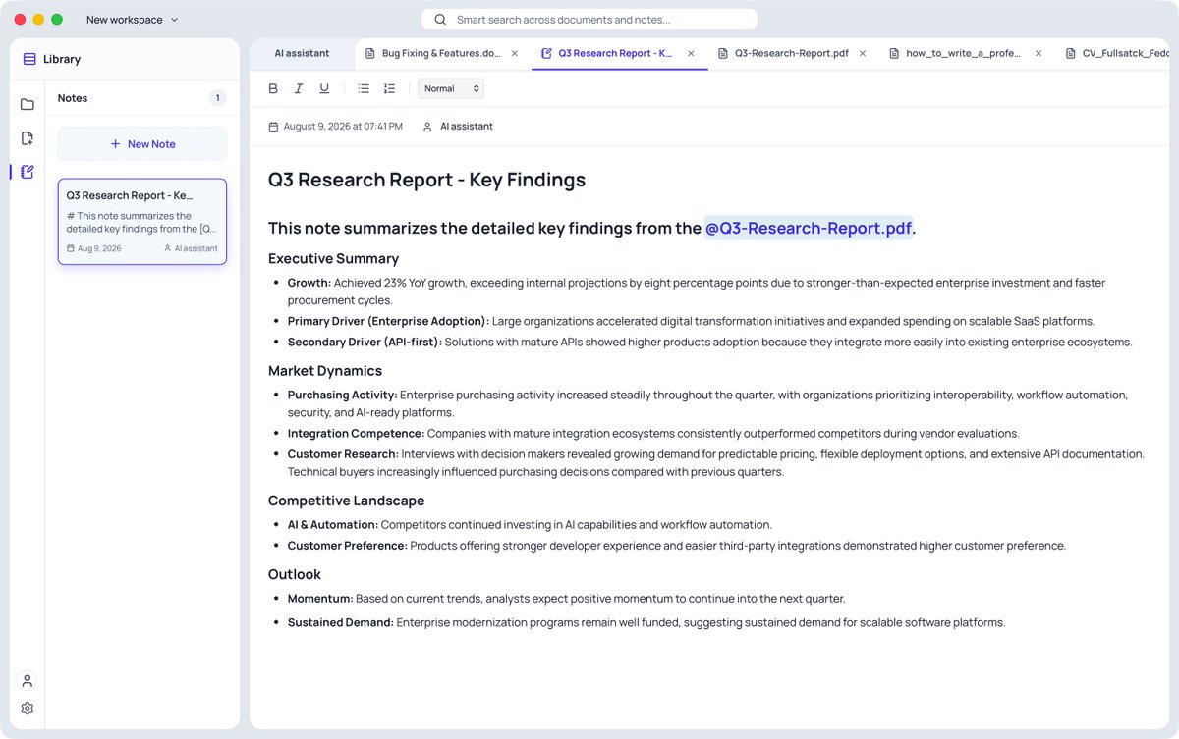Open the folder icon in the sidebar
This screenshot has height=739, width=1179.
point(28,105)
